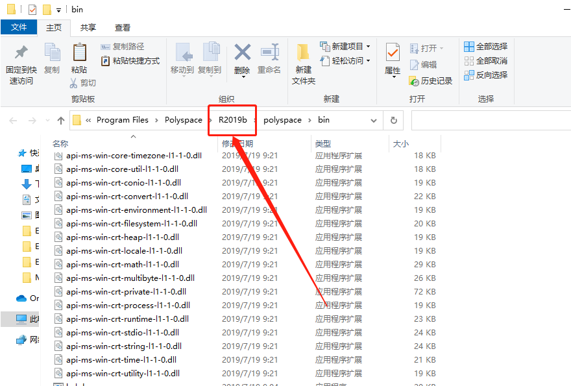This screenshot has width=571, height=386.
Task: Expand the address bar history dropdown
Action: (x=374, y=121)
